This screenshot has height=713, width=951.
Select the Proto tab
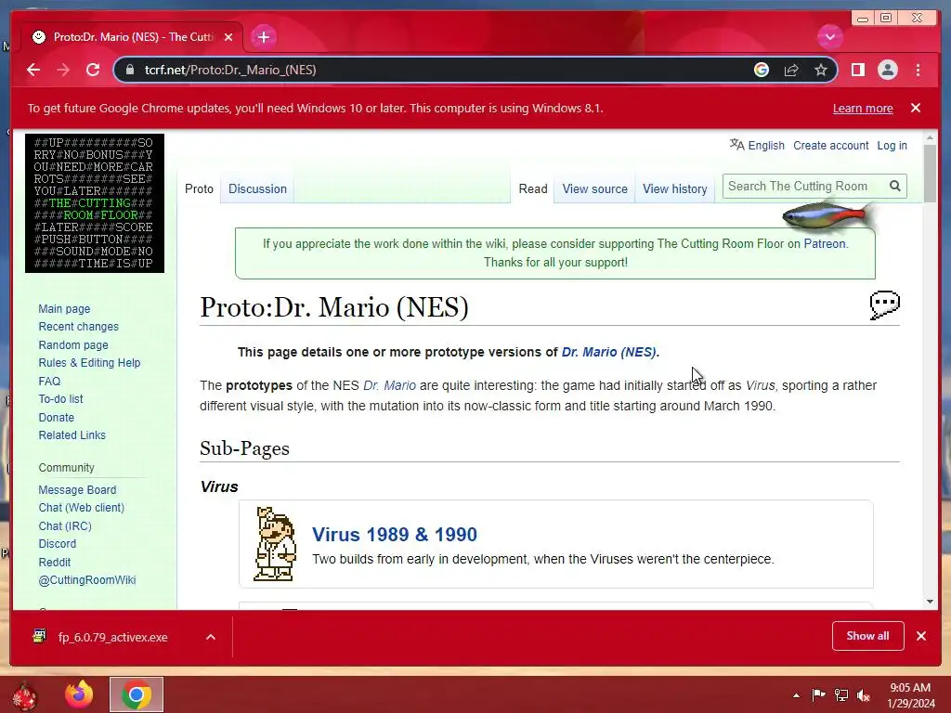click(x=199, y=188)
